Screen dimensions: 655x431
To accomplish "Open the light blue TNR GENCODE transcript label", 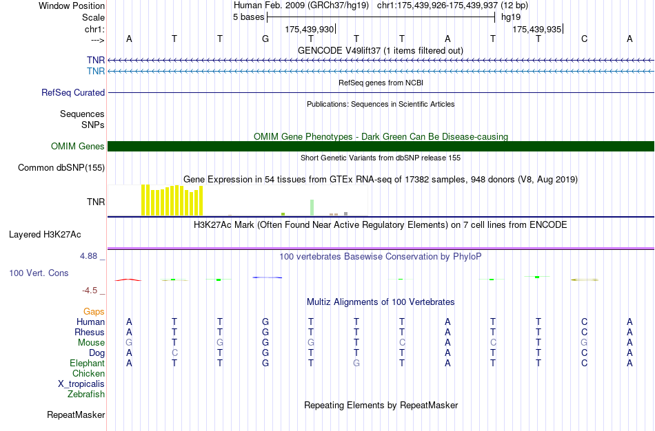I will point(96,71).
